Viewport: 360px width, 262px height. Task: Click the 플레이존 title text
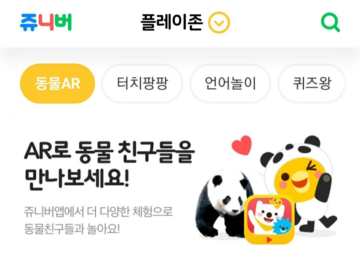click(x=172, y=22)
